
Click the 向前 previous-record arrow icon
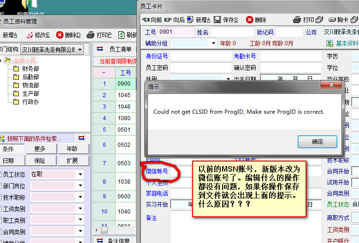146,20
